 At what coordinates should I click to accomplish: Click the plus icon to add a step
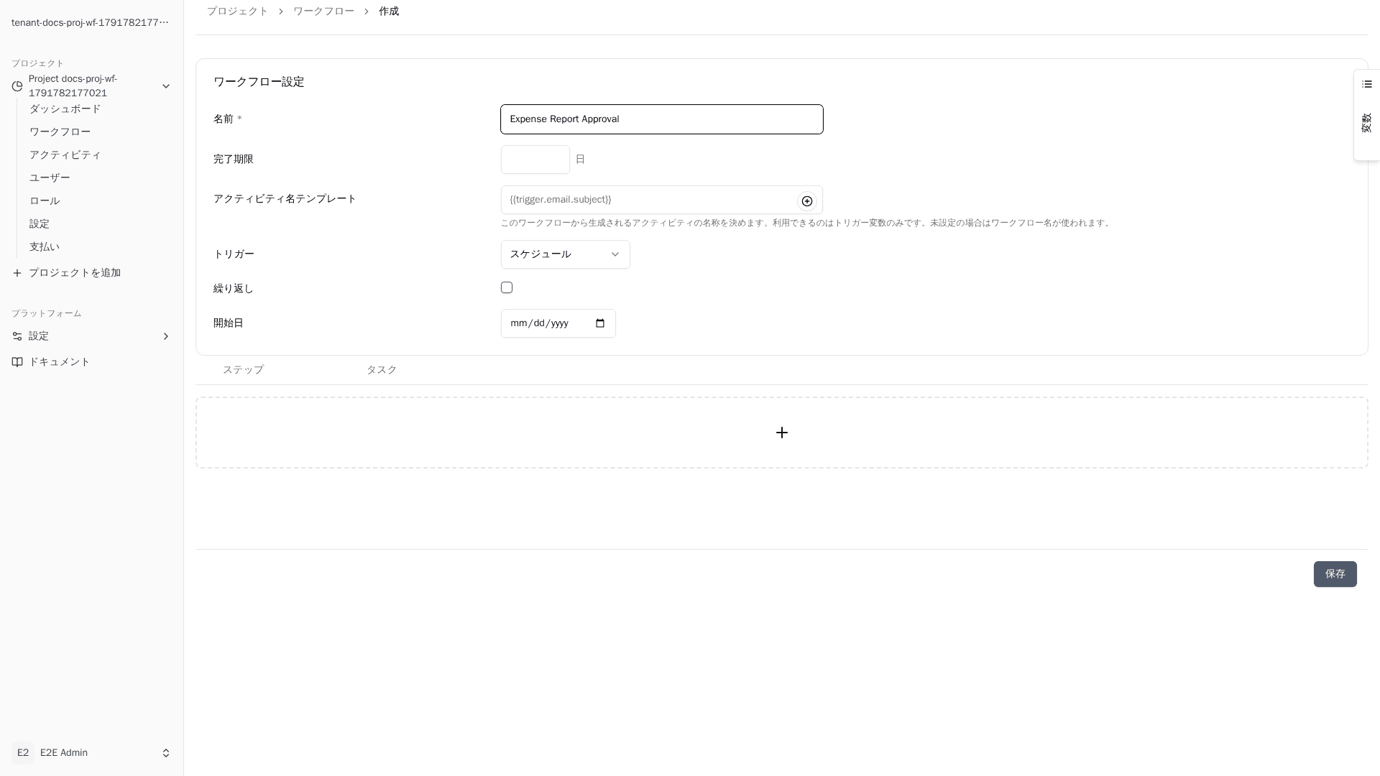pos(782,433)
